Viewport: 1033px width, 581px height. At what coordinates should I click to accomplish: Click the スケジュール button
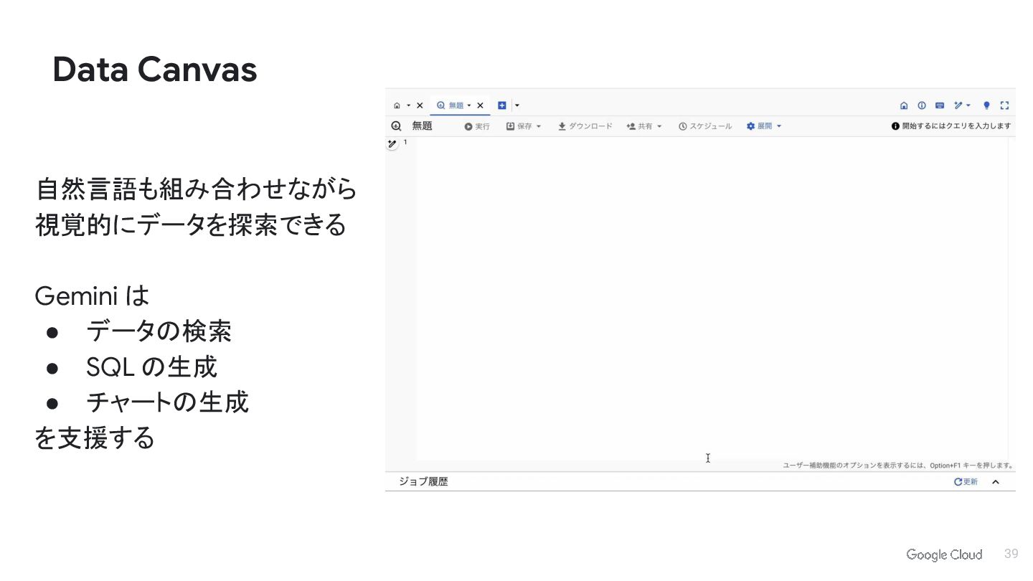click(705, 126)
